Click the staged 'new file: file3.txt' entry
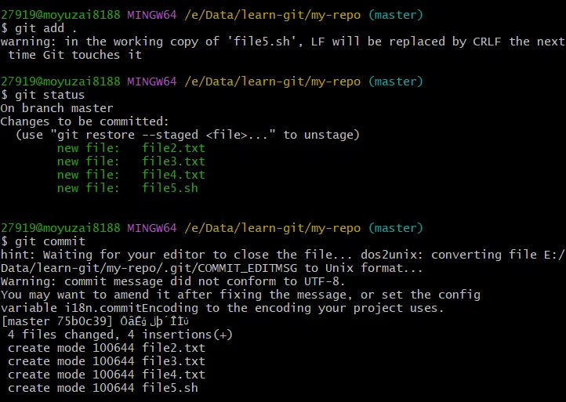The height and width of the screenshot is (402, 566). 131,161
